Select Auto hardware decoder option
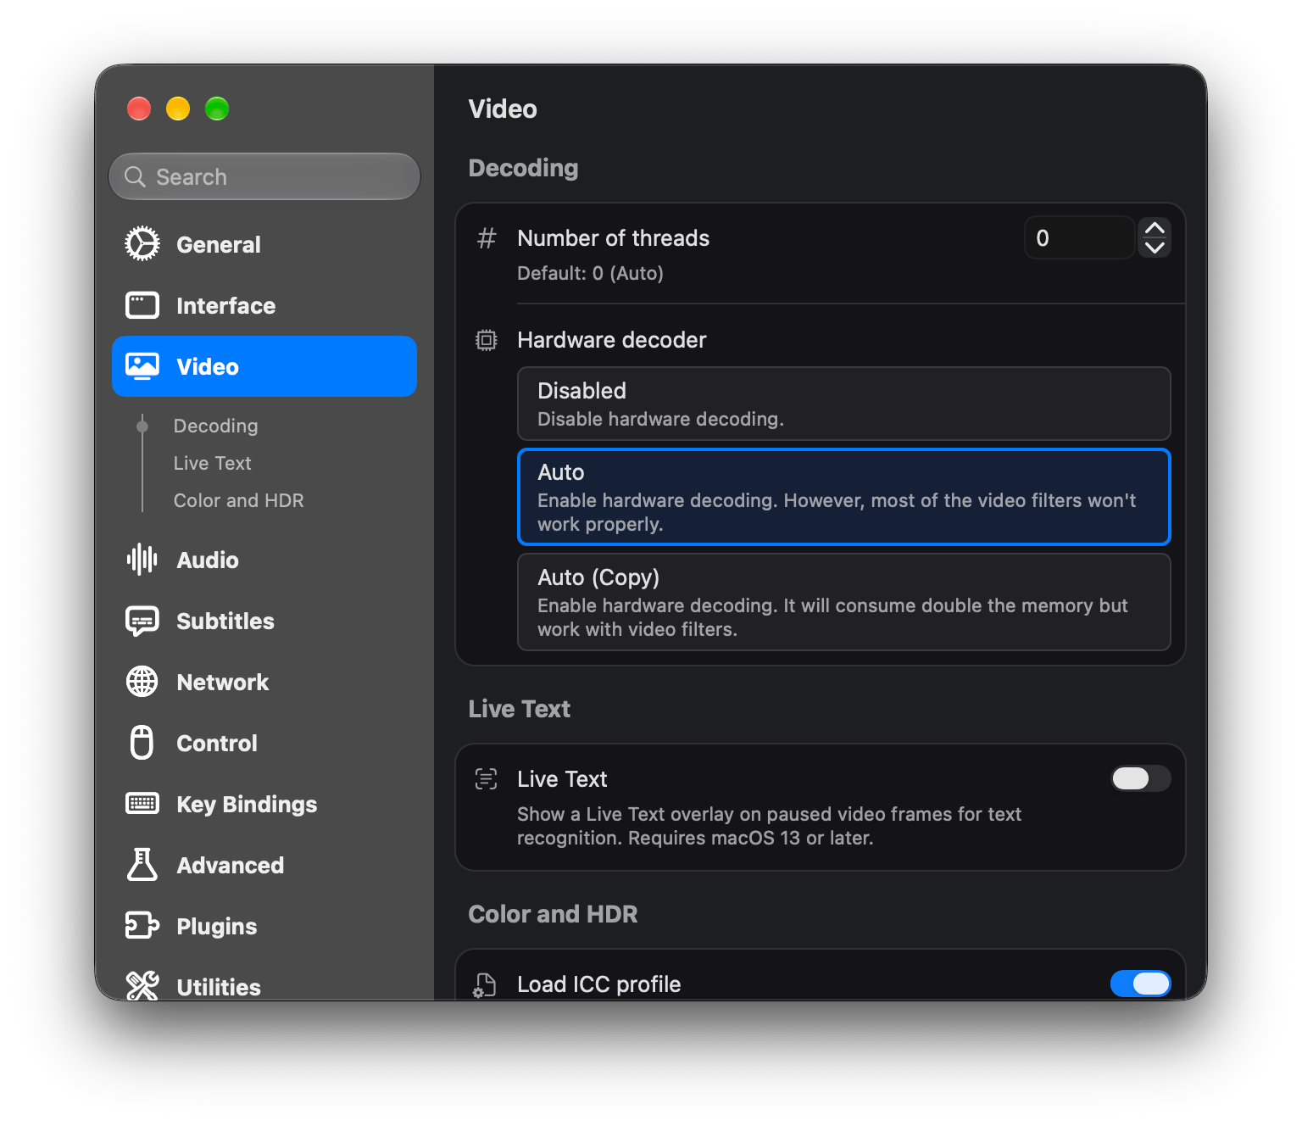 click(x=844, y=497)
